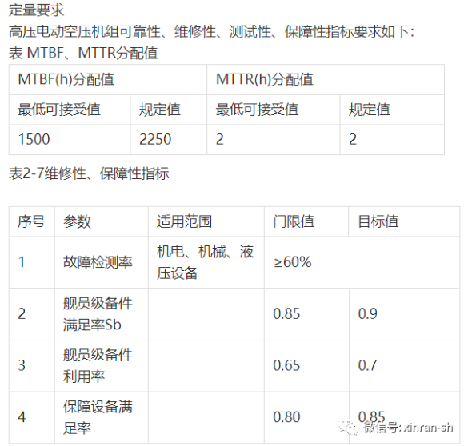Click the 参数 column header
The width and height of the screenshot is (464, 446).
click(102, 221)
